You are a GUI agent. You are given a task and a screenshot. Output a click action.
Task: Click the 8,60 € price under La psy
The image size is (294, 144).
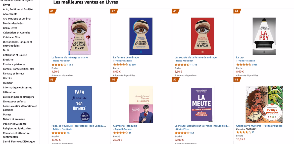point(240,72)
